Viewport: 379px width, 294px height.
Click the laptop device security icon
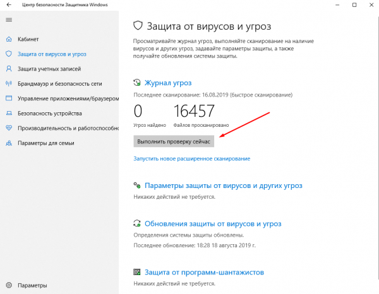click(9, 113)
